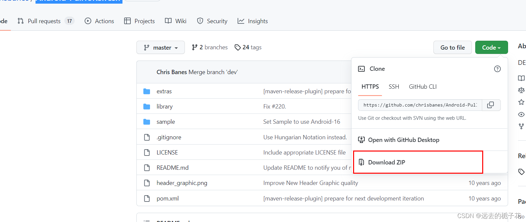This screenshot has width=526, height=222.
Task: Open 'Include appropriate LICENSE file' commit
Action: point(304,153)
